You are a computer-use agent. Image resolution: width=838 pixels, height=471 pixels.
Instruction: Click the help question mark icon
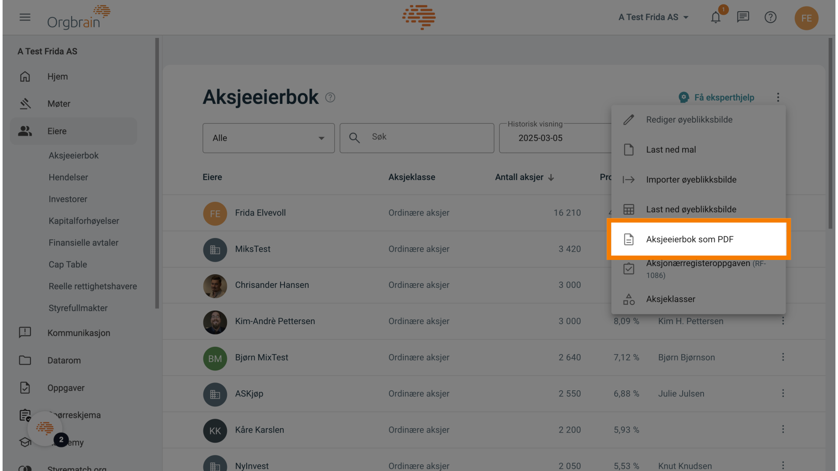click(770, 17)
